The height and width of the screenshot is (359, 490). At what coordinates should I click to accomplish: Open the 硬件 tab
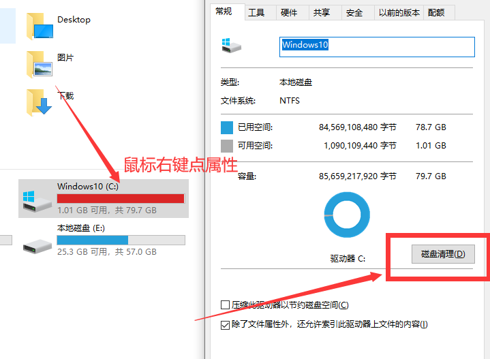pos(289,12)
